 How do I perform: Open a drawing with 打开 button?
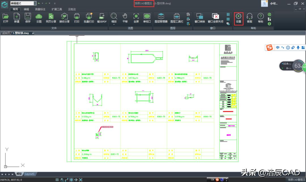(x=6, y=18)
